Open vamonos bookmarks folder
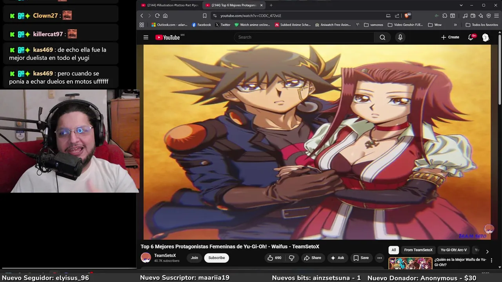The image size is (502, 282). (x=373, y=25)
